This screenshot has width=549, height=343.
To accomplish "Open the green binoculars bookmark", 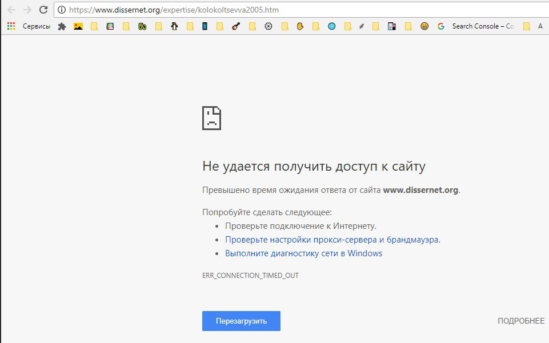I will [142, 26].
